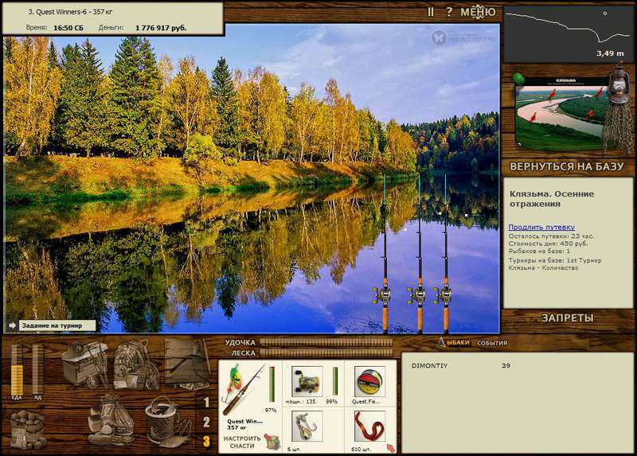Screen dimensions: 637x456
Task: Click the arrow icon beside Задание на турнир
Action: (x=12, y=325)
